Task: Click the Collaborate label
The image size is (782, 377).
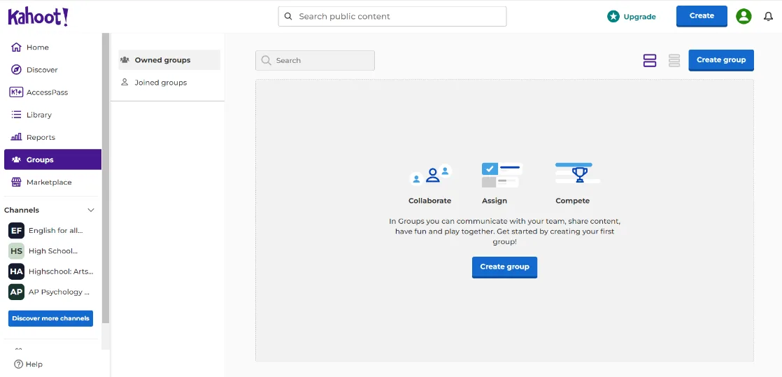Action: (x=430, y=201)
